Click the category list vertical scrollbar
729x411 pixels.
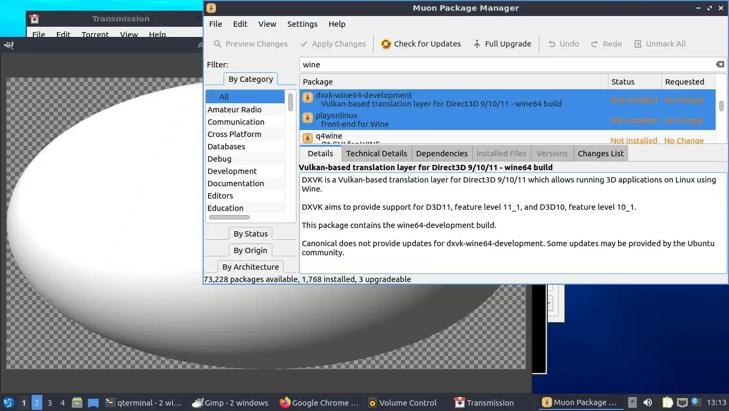pos(291,102)
